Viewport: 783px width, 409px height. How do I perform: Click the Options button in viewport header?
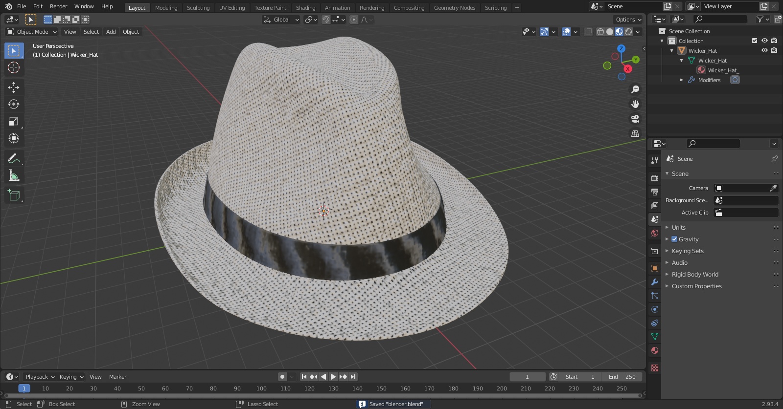click(628, 20)
